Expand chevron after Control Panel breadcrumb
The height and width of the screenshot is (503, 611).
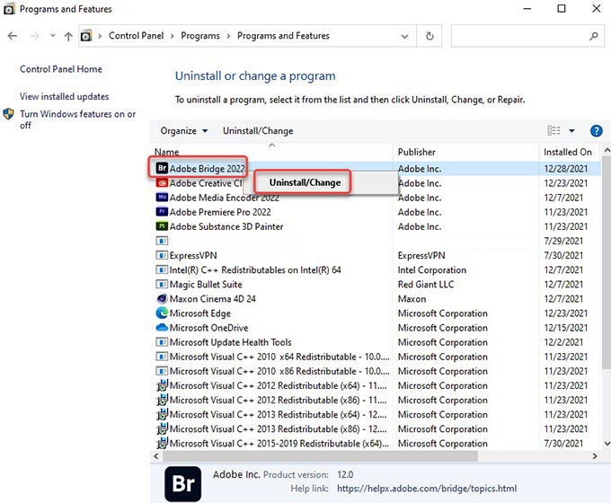point(172,36)
